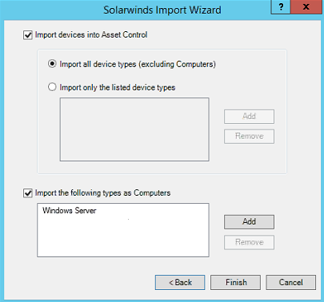Click the disabled Add button for device types
324x302 pixels.
[249, 117]
